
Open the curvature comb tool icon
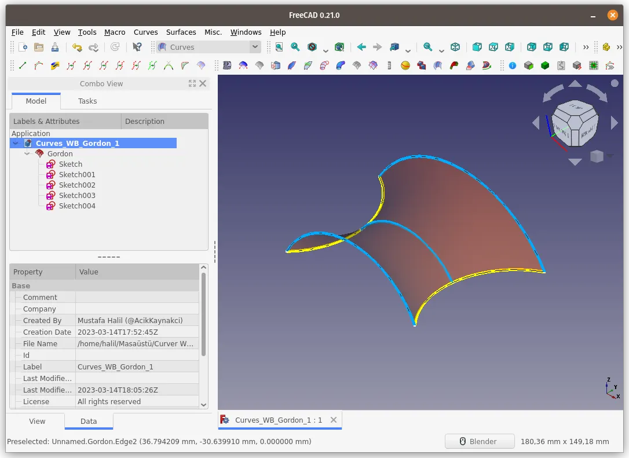[x=185, y=65]
